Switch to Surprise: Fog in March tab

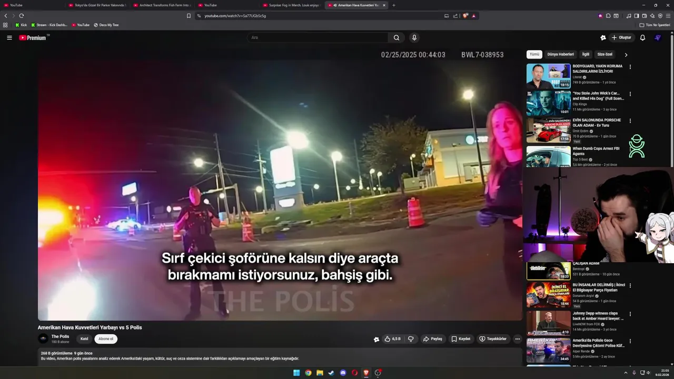[x=291, y=5]
